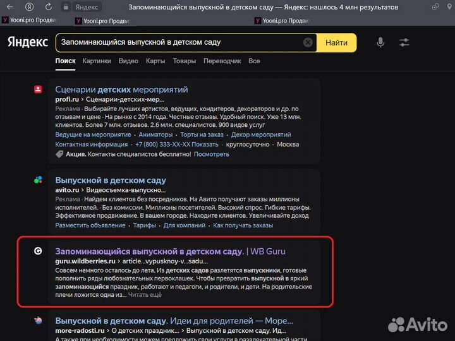
Task: Open second Yooni.pro browser tab
Action: (103, 21)
